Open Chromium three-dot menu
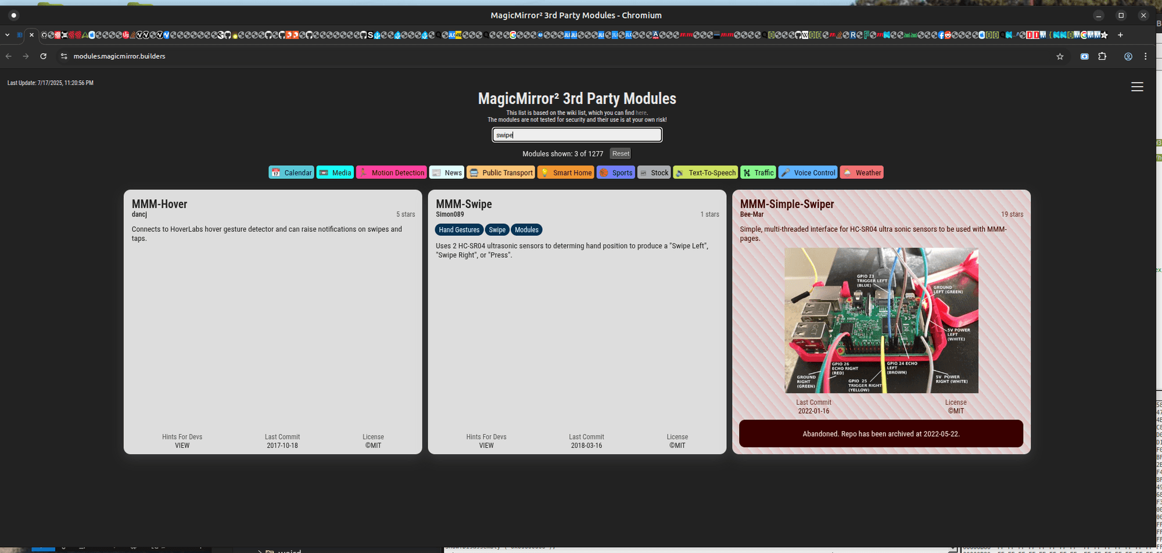This screenshot has width=1162, height=553. tap(1145, 56)
